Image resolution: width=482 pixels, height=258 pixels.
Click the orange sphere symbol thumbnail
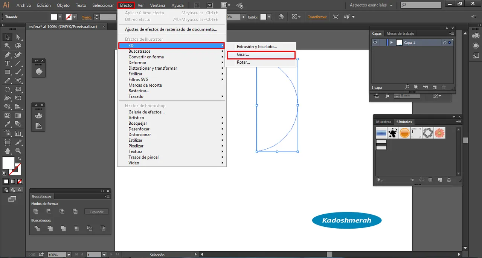point(404,133)
